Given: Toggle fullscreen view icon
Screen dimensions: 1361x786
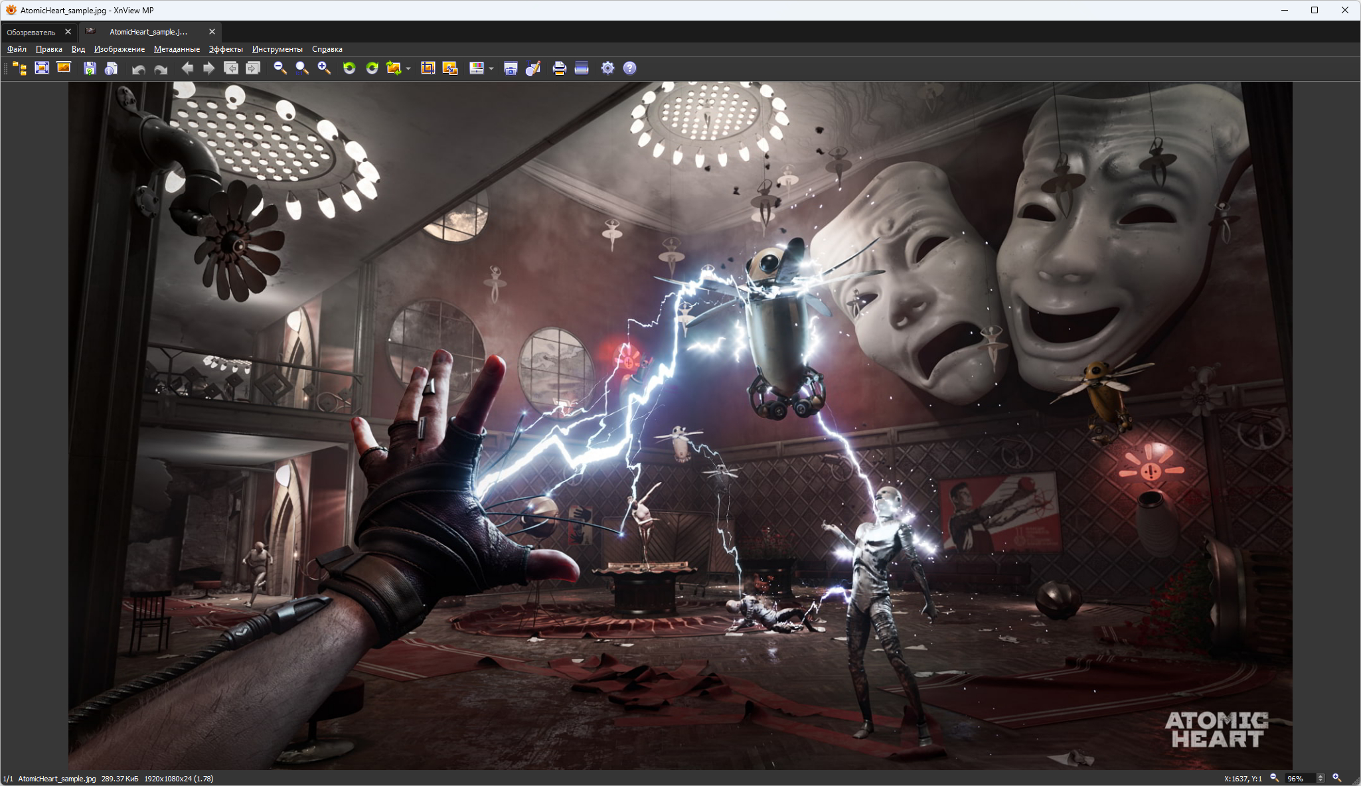Looking at the screenshot, I should 42,68.
